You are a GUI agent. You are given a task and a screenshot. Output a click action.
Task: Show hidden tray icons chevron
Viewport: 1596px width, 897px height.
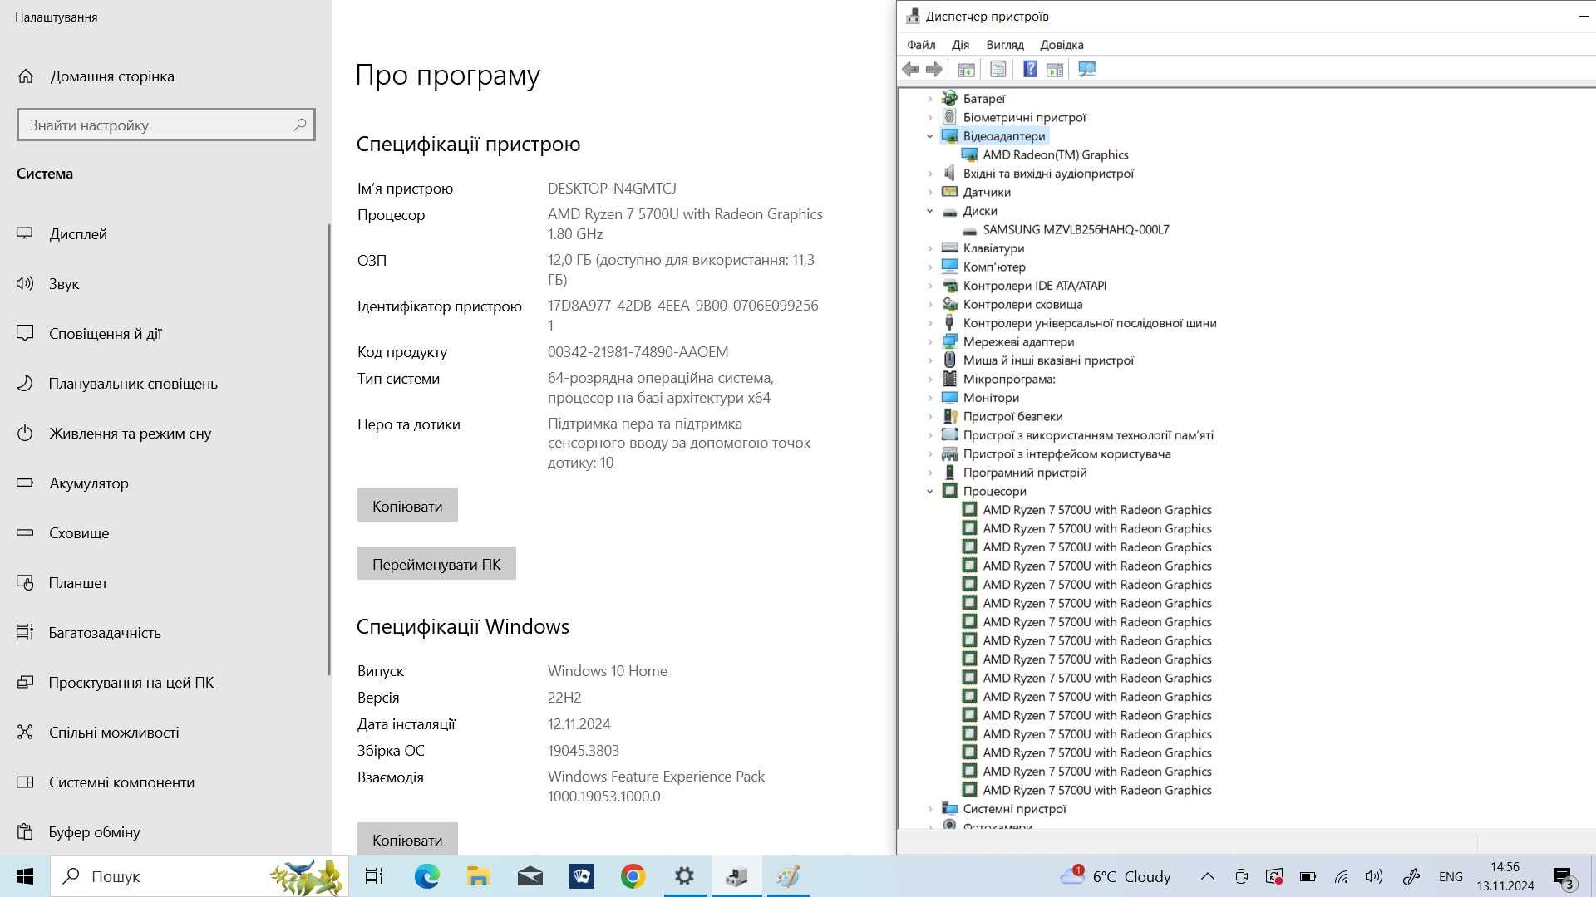point(1208,876)
